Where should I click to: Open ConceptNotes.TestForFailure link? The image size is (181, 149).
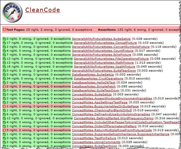pos(94,138)
